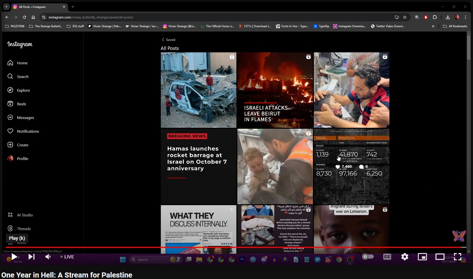Open Reels from the sidebar
Viewport: 473px width, 279px height.
pos(16,104)
